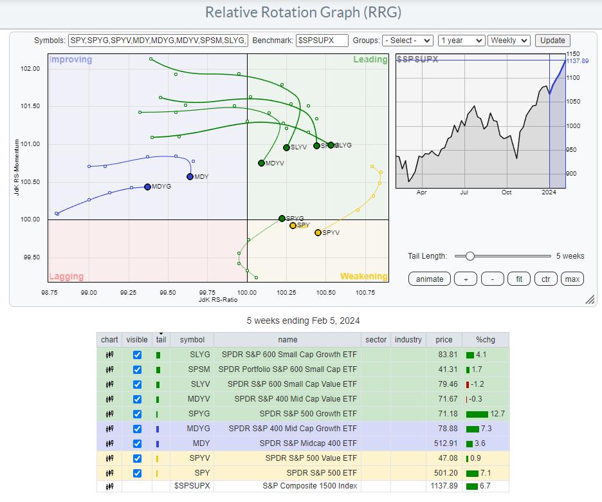Hide SPY using its visible checkbox
The width and height of the screenshot is (602, 502).
(x=136, y=473)
